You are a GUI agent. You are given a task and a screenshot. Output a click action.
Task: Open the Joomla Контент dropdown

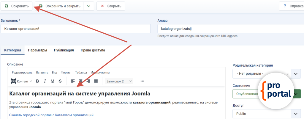pyautogui.click(x=21, y=81)
